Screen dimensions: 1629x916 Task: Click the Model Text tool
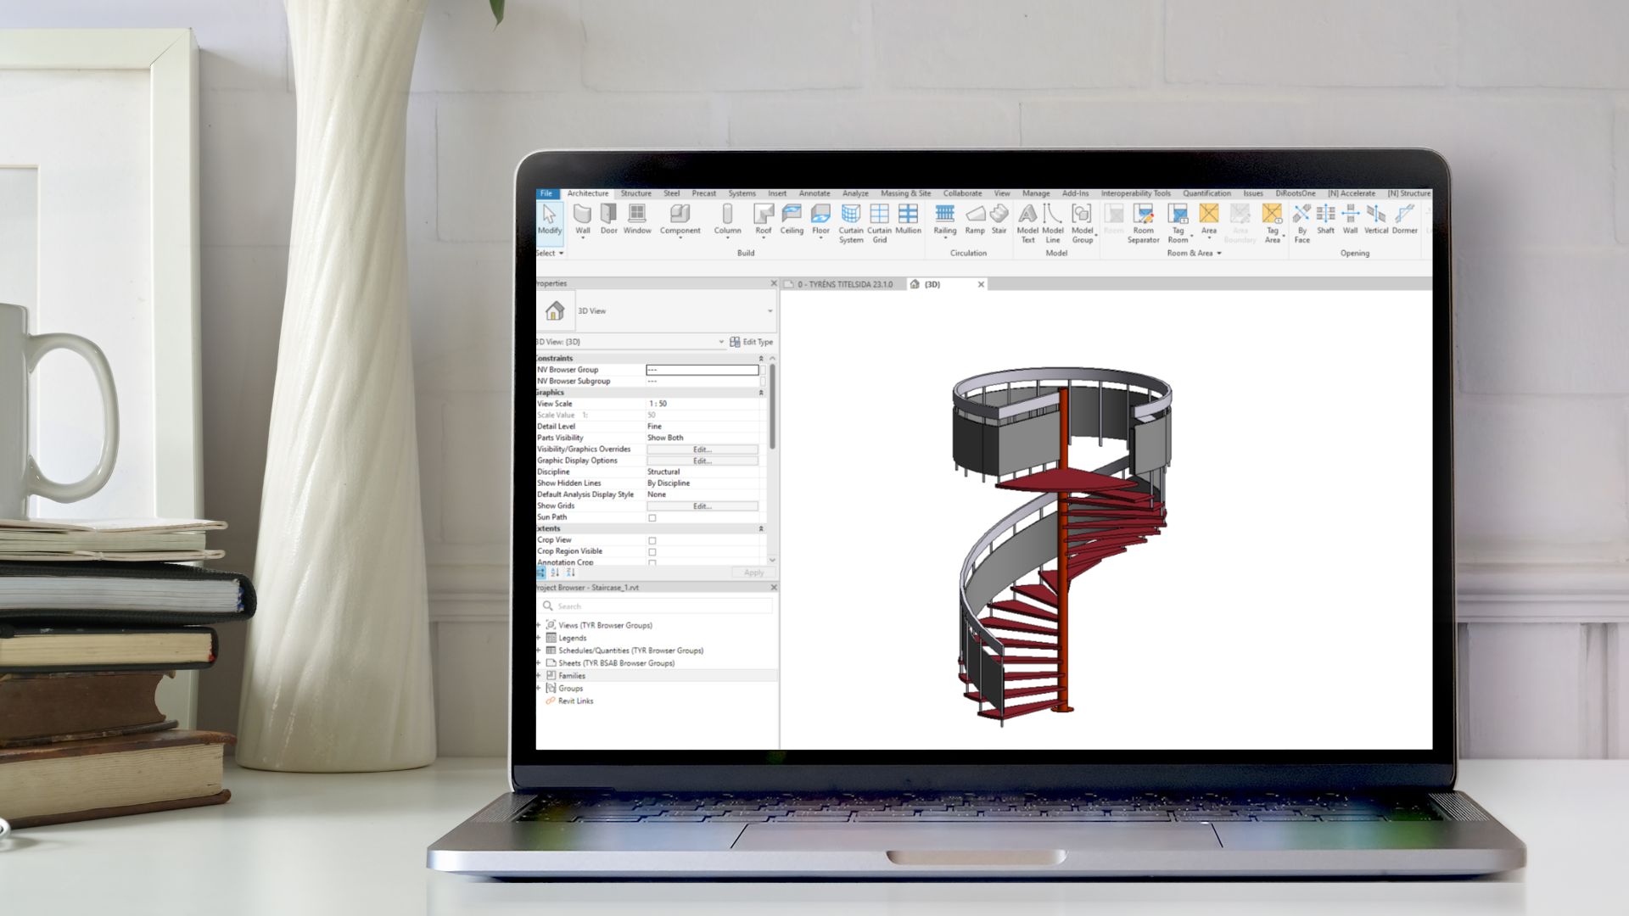click(x=1027, y=224)
